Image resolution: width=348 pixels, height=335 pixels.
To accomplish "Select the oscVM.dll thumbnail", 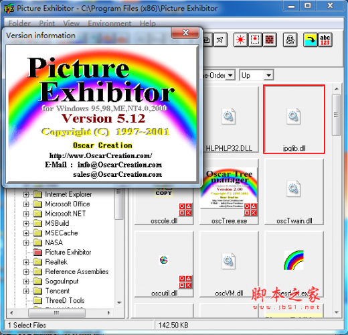I will [229, 264].
